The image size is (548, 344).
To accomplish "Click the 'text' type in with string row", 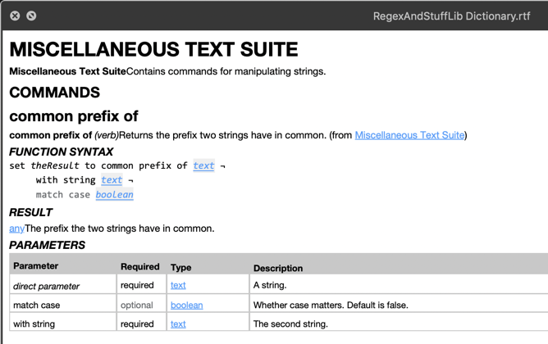I will [178, 324].
